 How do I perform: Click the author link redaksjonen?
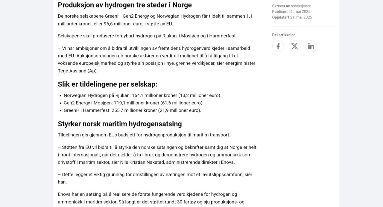(x=301, y=6)
